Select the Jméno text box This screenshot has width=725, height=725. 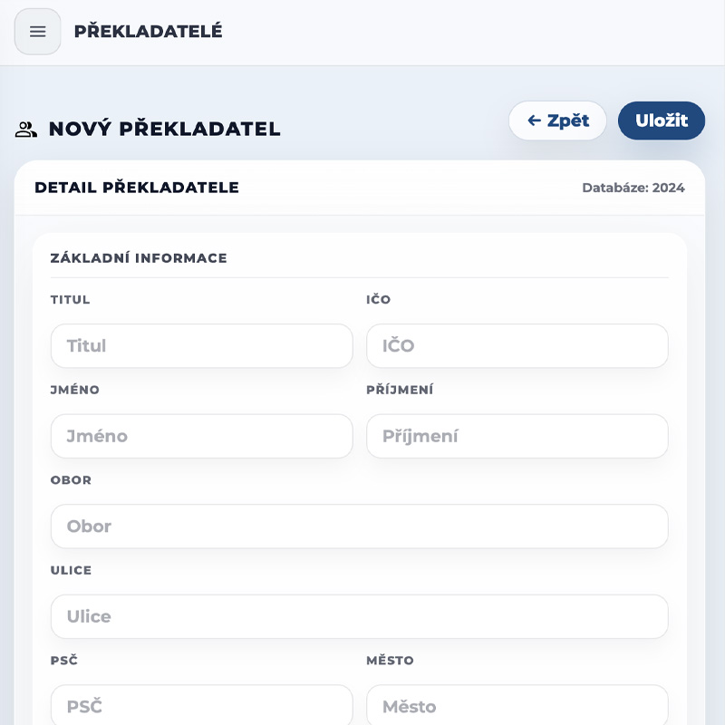[201, 437]
